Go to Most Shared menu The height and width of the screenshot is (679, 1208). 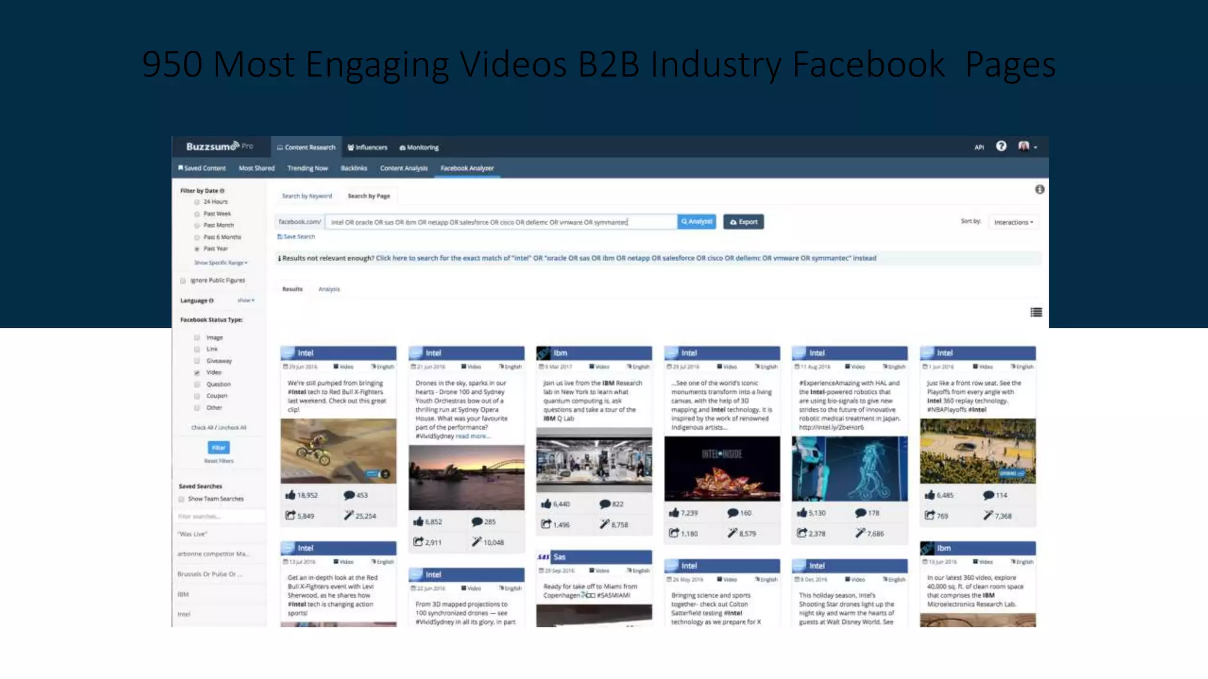[257, 168]
